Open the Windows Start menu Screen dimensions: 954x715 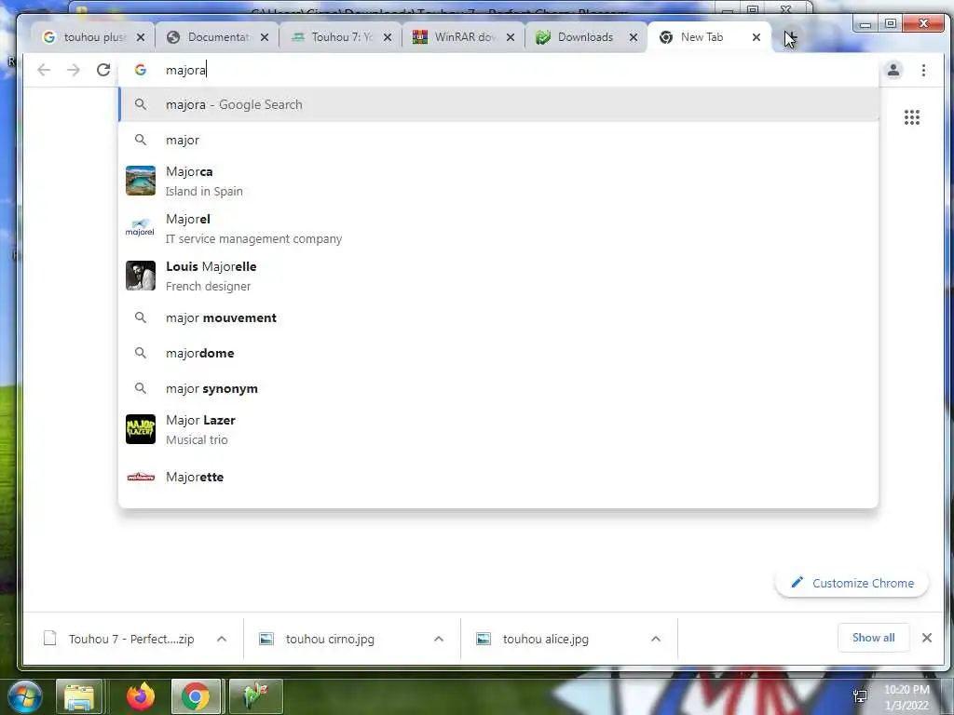coord(24,696)
